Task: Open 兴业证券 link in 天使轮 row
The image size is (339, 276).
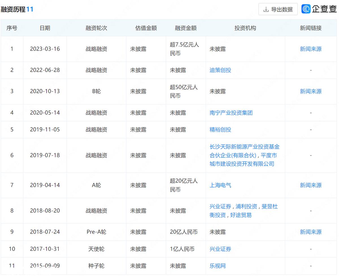Action: click(220, 249)
